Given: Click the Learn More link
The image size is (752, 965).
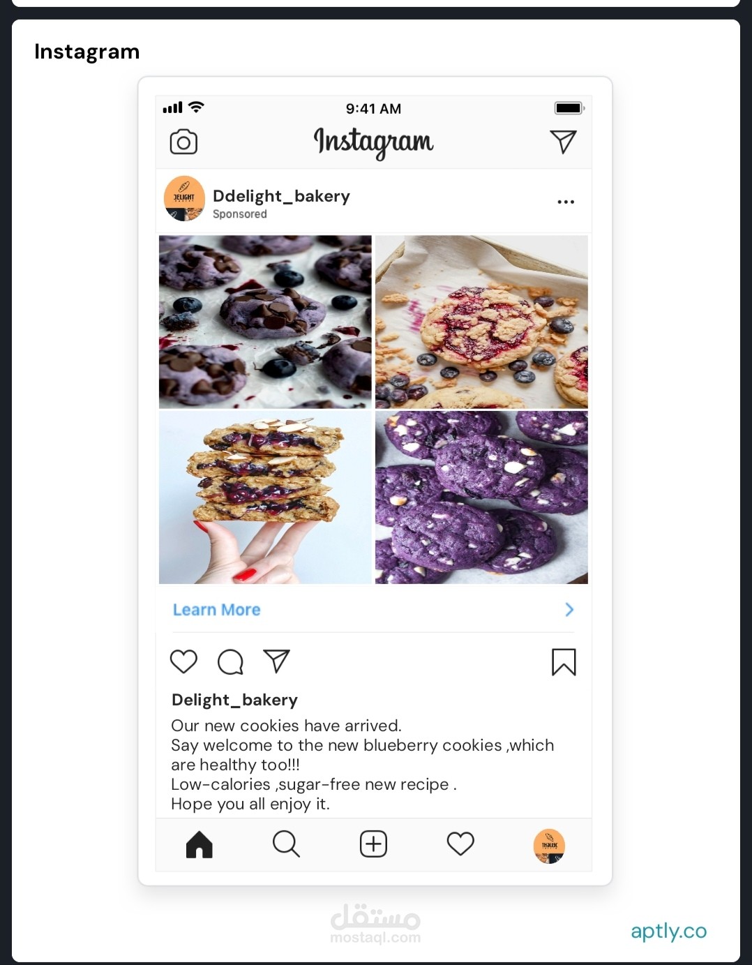Looking at the screenshot, I should [216, 609].
